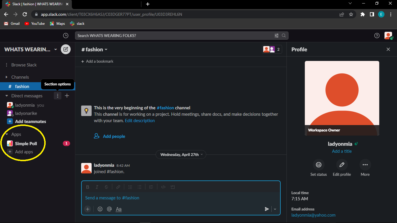This screenshot has height=223, width=397.
Task: Collapse the Direct messages section
Action: [6, 96]
